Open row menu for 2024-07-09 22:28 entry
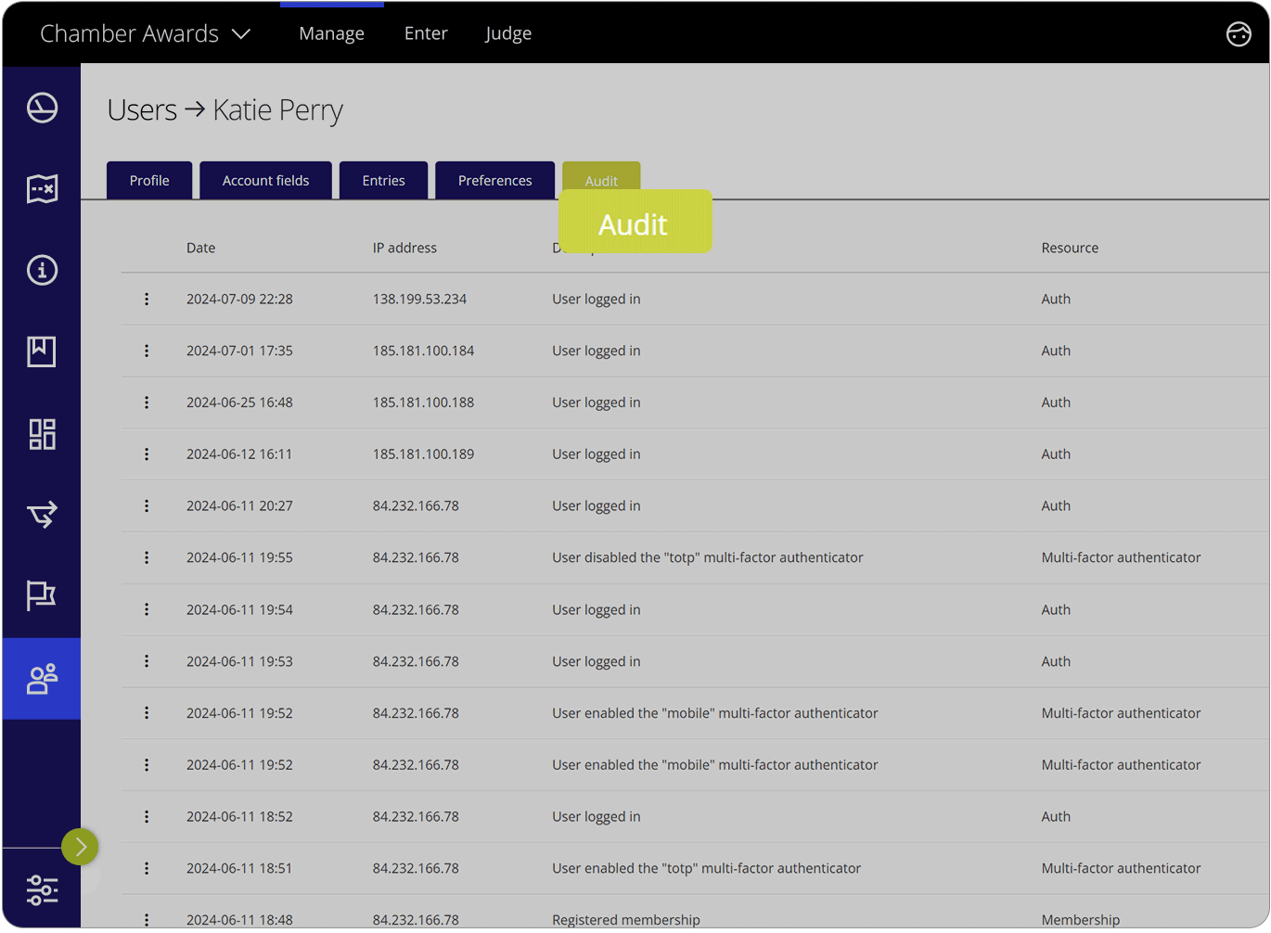Viewport: 1271px width, 933px height. (x=147, y=300)
